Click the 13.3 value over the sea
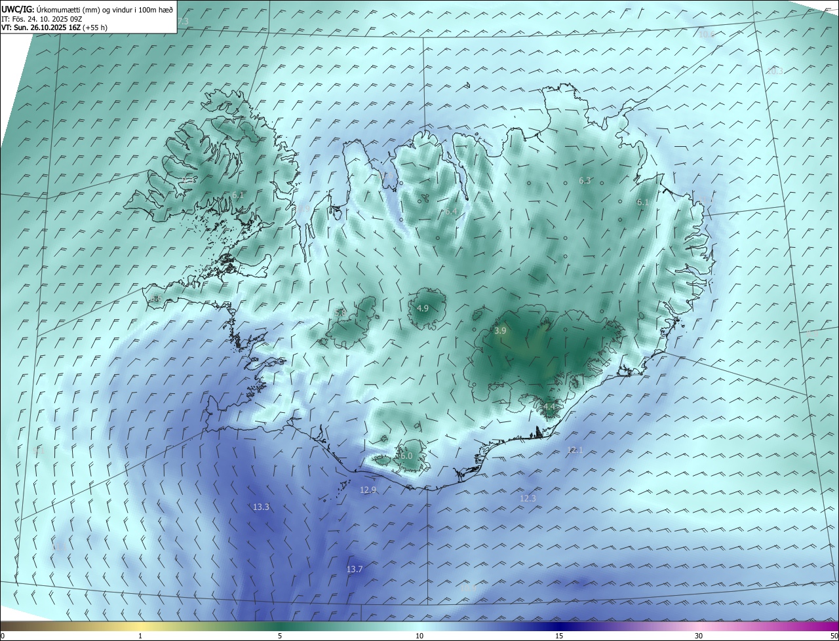839x641 pixels. click(x=261, y=507)
